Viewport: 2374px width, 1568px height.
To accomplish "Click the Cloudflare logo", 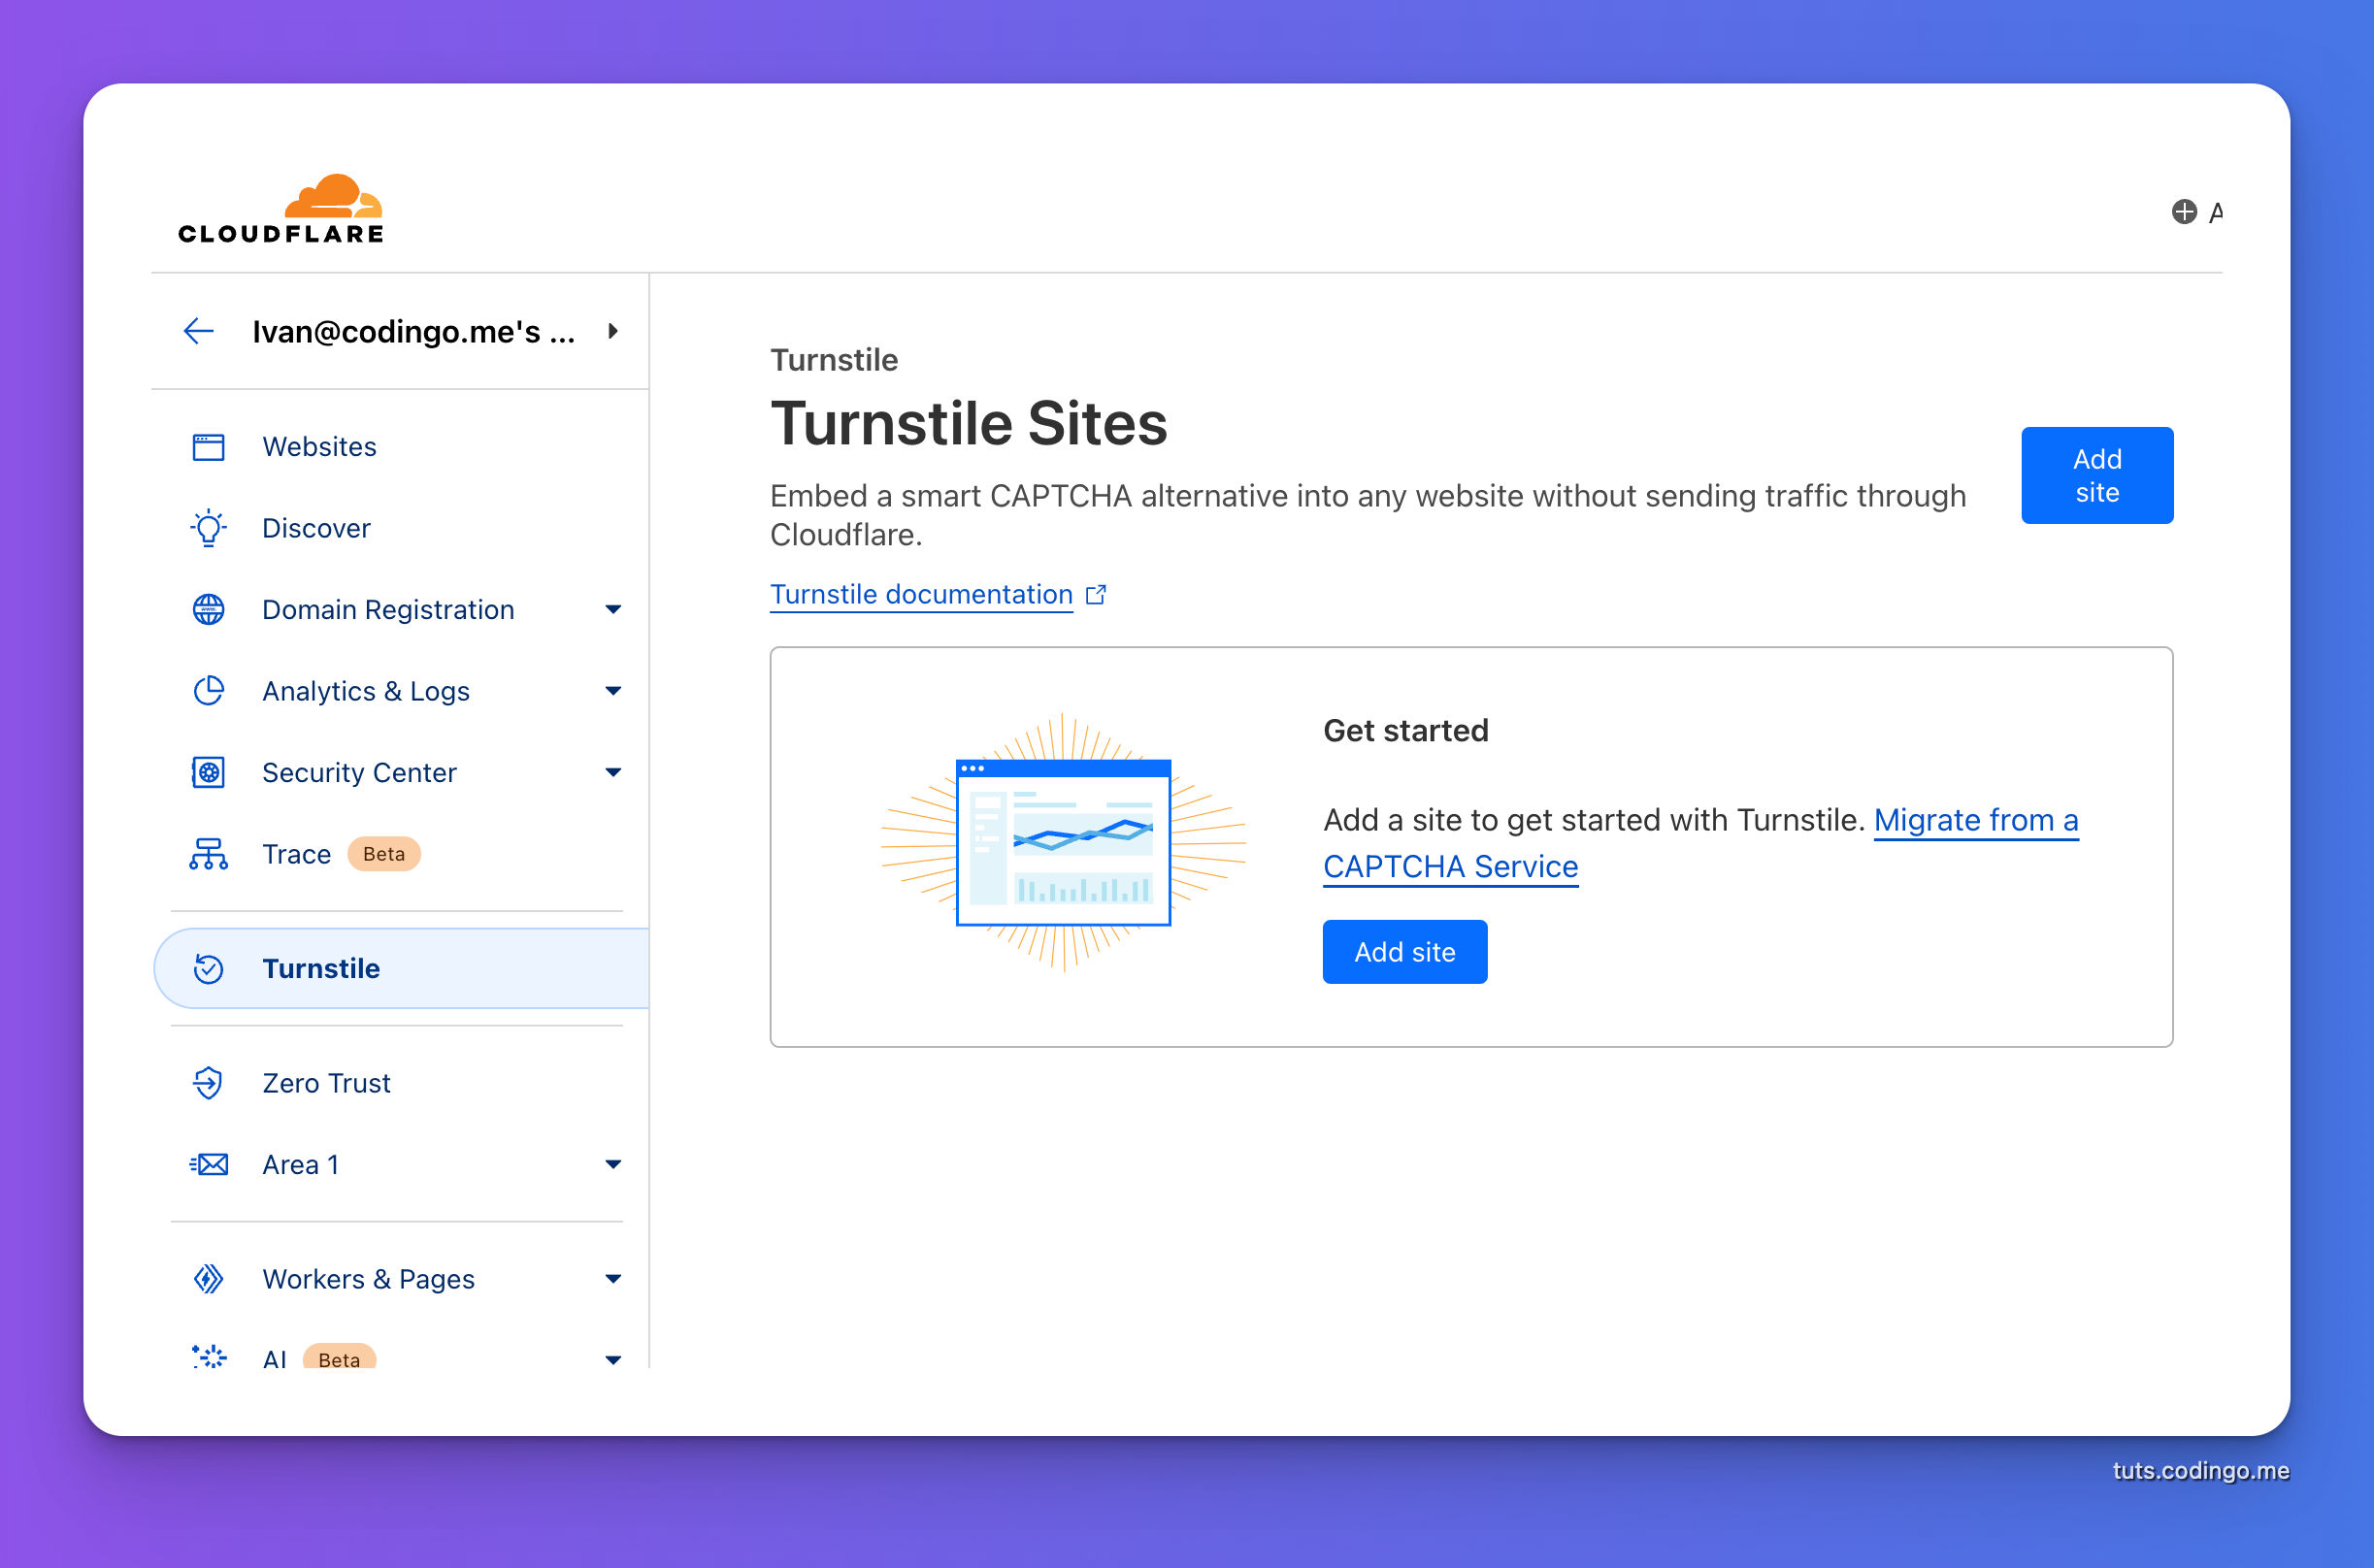I will point(281,209).
